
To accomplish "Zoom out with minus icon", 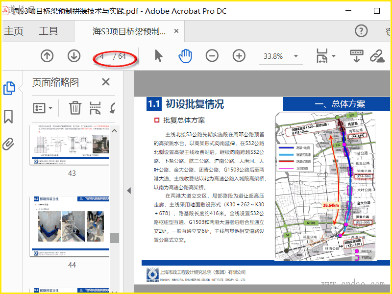I will click(212, 56).
